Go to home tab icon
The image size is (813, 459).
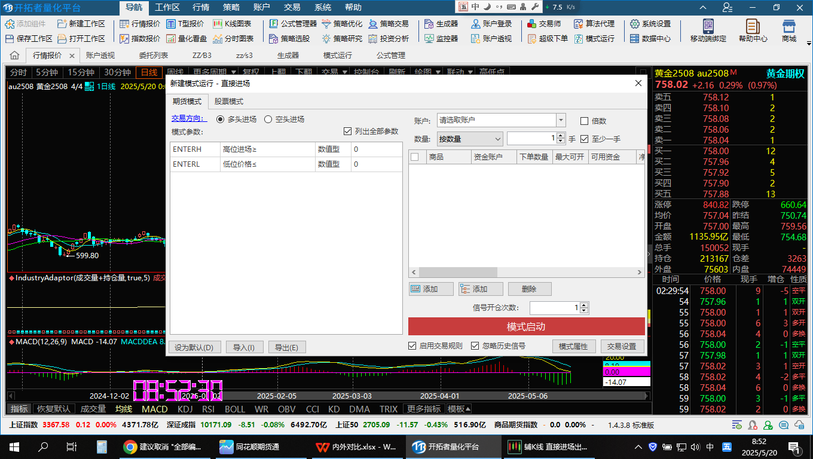14,56
